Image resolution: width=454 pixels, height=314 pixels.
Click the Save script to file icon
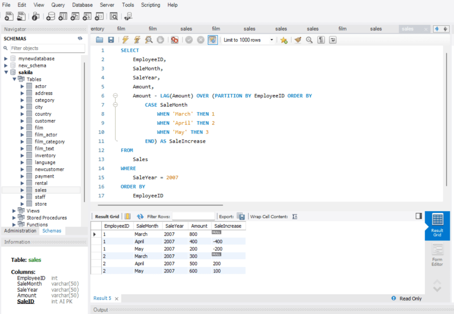[x=111, y=40]
